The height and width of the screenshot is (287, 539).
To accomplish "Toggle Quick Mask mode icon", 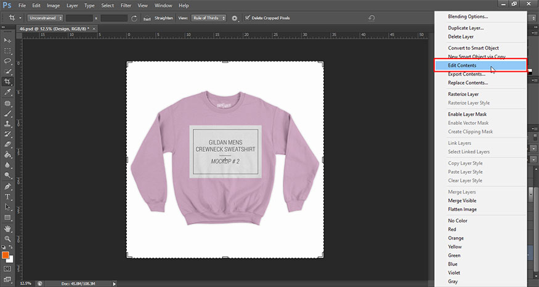I will tap(7, 269).
